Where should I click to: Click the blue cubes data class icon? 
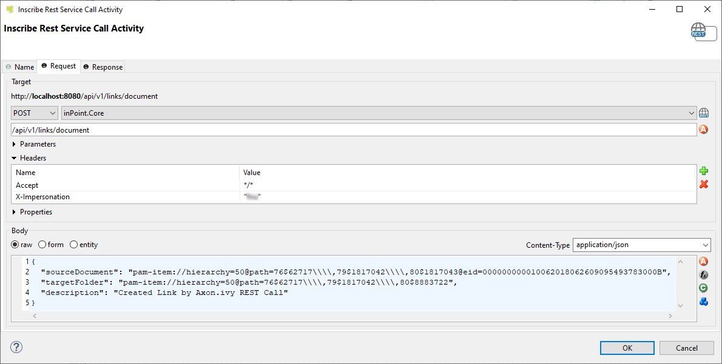point(704,302)
